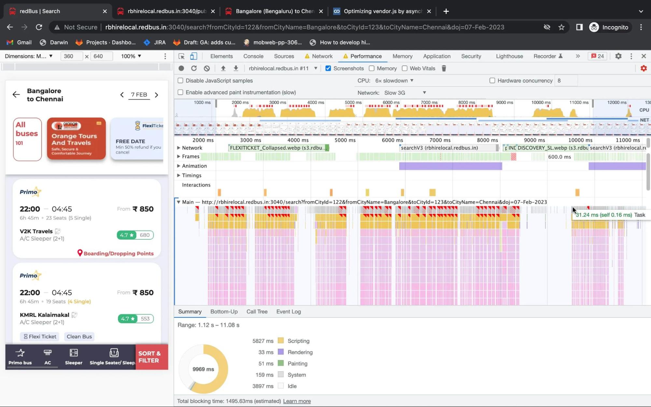651x407 pixels.
Task: Click the Call Tree tab
Action: [257, 311]
